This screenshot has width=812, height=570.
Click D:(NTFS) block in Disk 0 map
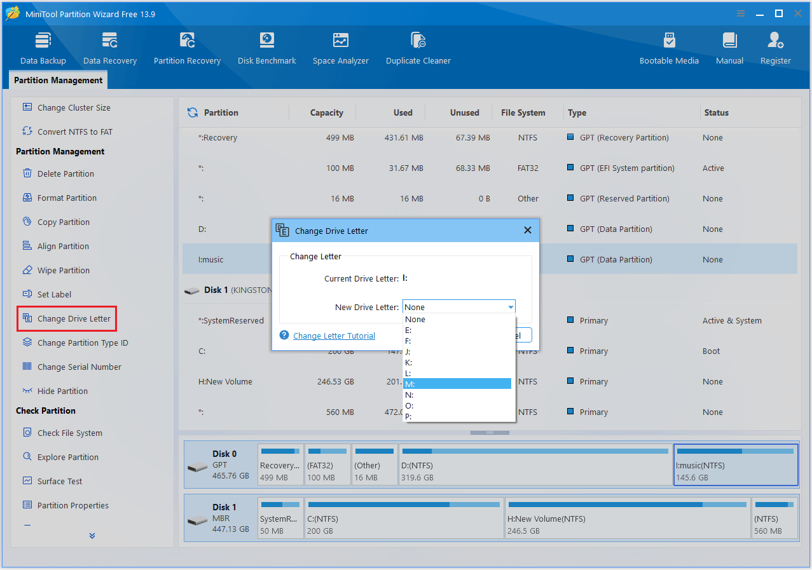[x=535, y=465]
